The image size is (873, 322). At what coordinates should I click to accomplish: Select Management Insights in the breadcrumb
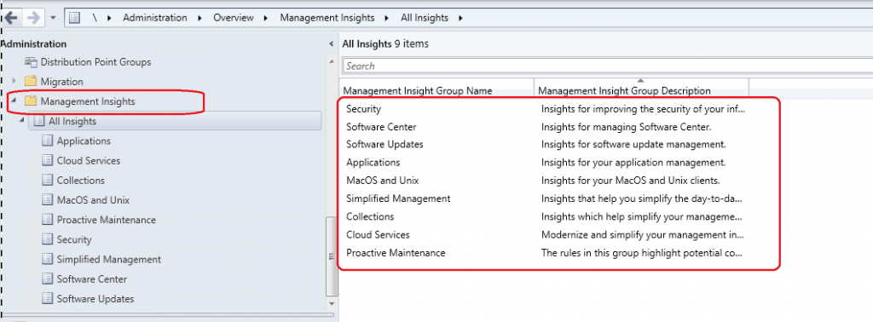(x=327, y=18)
